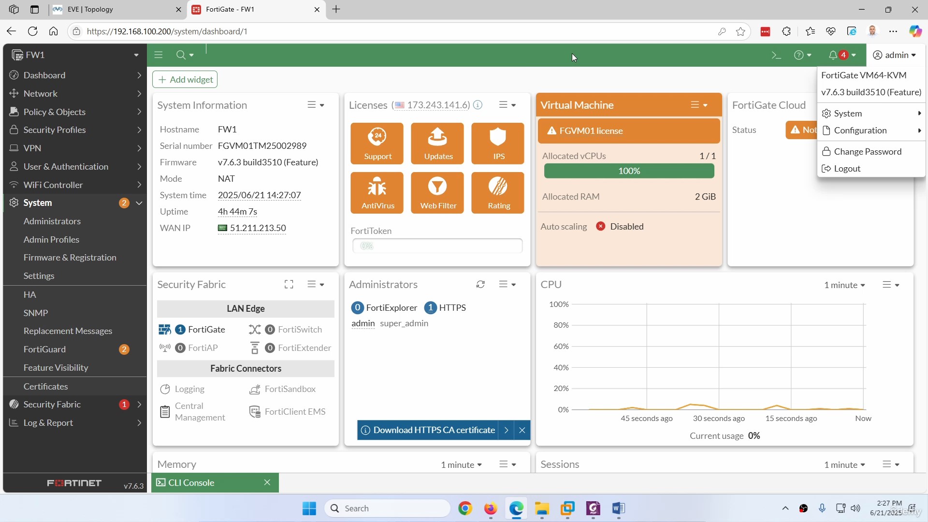Click the Add widget button
Image resolution: width=928 pixels, height=522 pixels.
click(185, 80)
